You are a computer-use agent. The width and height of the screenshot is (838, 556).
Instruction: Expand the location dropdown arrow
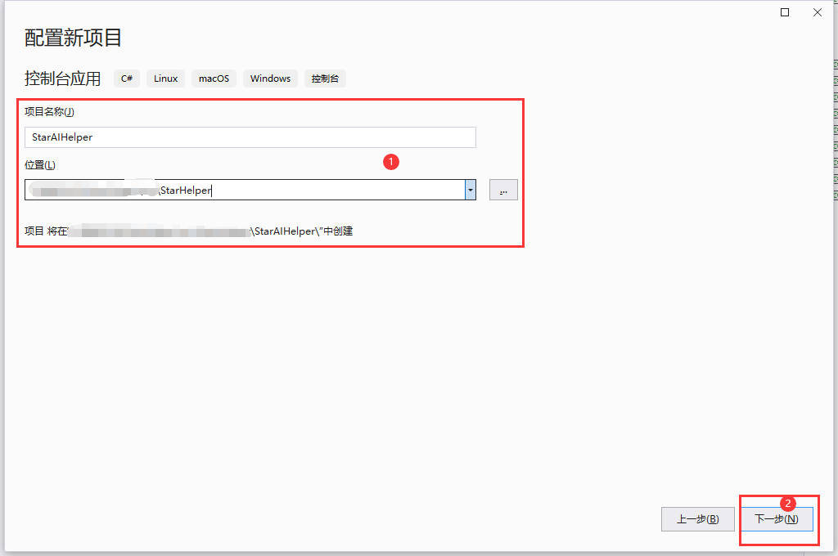click(471, 191)
